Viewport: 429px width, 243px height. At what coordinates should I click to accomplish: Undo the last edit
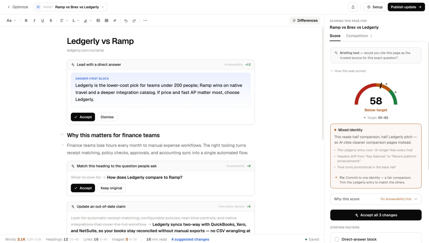(126, 21)
